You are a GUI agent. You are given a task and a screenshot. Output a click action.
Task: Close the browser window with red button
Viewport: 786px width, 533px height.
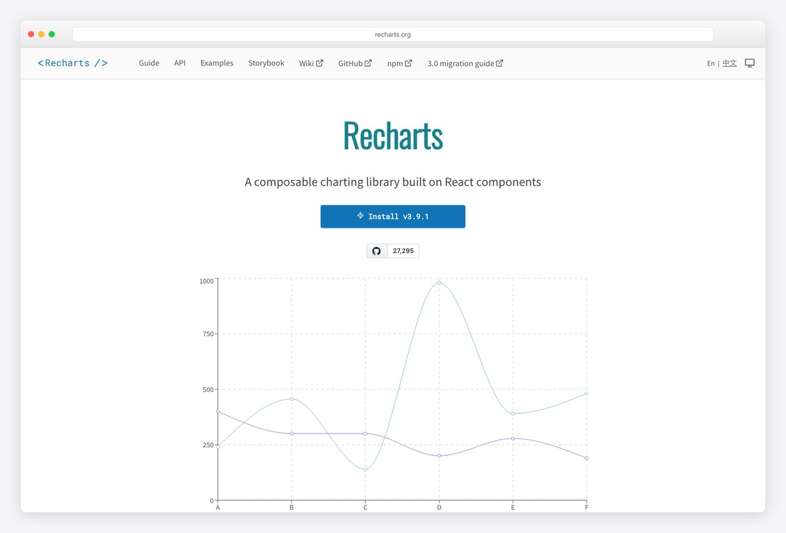[x=31, y=34]
